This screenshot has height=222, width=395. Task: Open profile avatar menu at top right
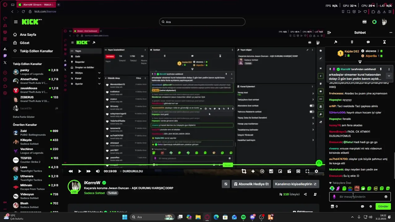[x=384, y=22]
